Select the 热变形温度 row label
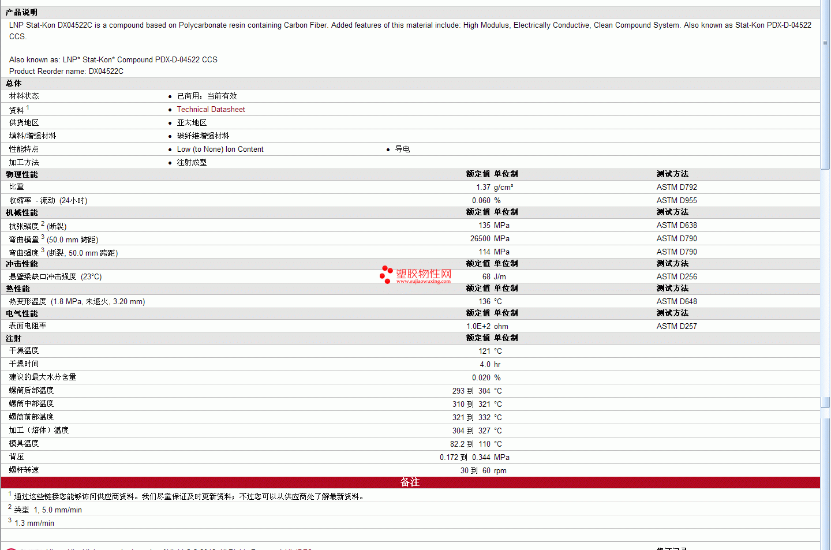The height and width of the screenshot is (550, 831). click(x=77, y=301)
